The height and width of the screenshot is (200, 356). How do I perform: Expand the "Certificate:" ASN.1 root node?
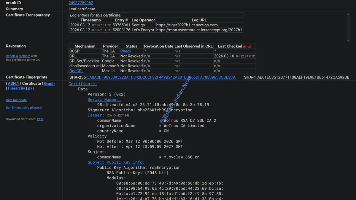[82, 84]
